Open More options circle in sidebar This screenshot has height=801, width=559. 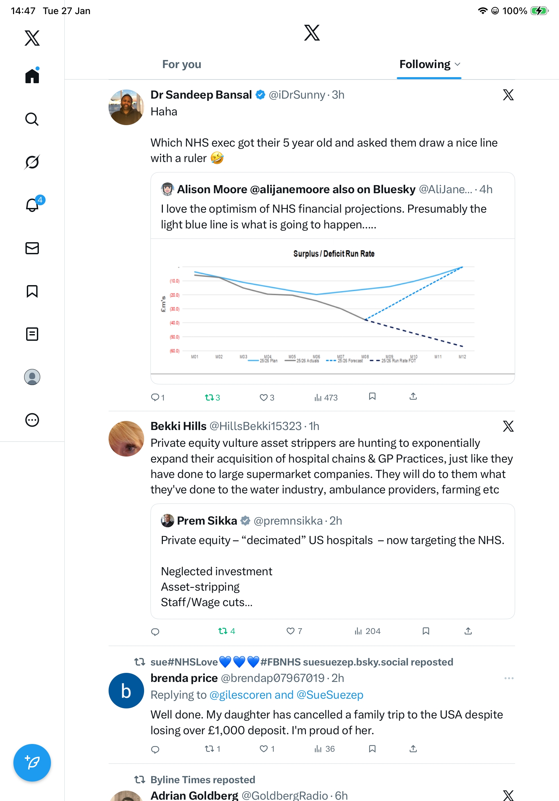point(32,420)
